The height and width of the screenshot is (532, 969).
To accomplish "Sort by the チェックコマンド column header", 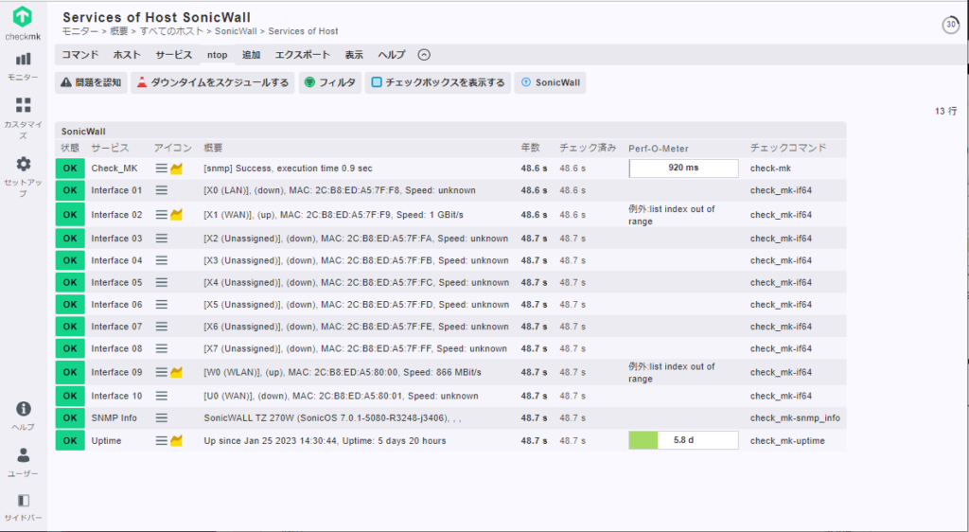I will tap(788, 148).
